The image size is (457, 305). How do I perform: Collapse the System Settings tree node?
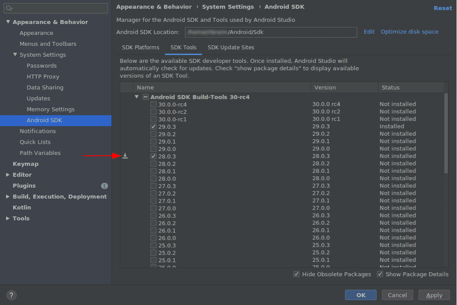(x=15, y=55)
